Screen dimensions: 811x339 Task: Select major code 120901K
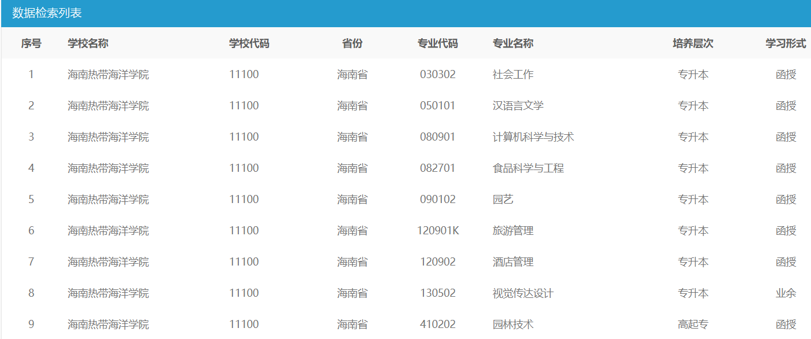click(x=438, y=231)
